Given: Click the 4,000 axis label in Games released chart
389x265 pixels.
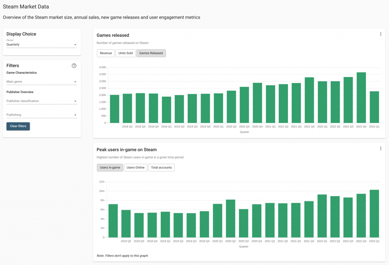Looking at the screenshot, I should (103, 67).
